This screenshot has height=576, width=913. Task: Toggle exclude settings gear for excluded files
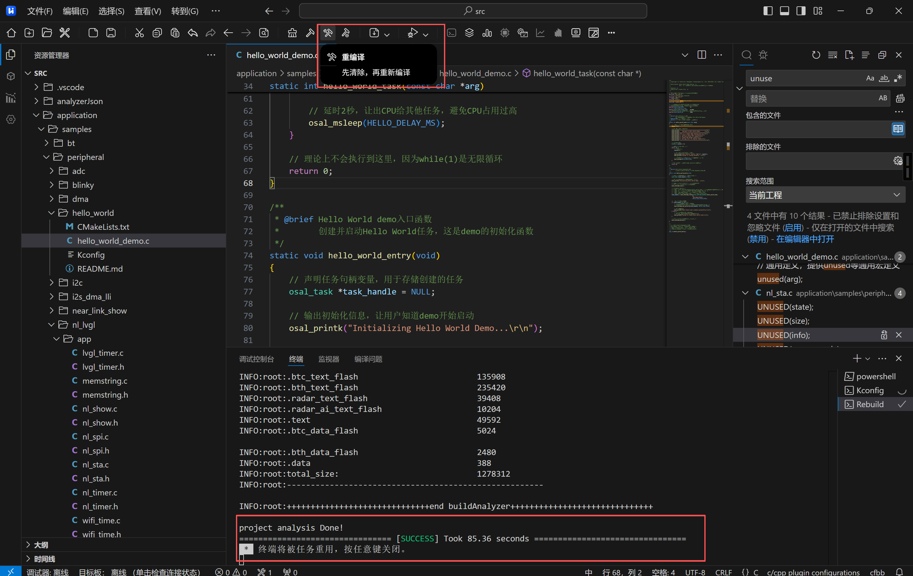point(898,161)
